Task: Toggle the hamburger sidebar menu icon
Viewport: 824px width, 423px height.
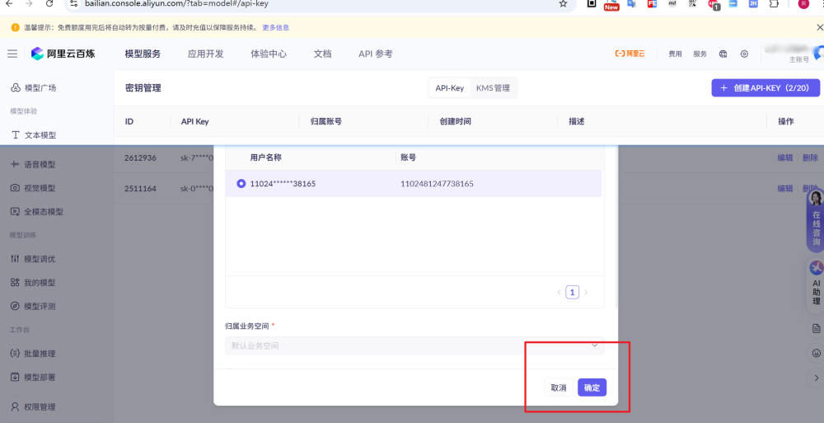Action: pyautogui.click(x=12, y=54)
